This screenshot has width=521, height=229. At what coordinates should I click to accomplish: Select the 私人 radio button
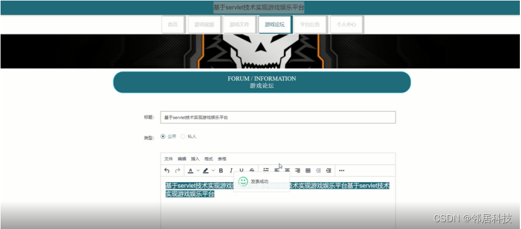click(183, 136)
